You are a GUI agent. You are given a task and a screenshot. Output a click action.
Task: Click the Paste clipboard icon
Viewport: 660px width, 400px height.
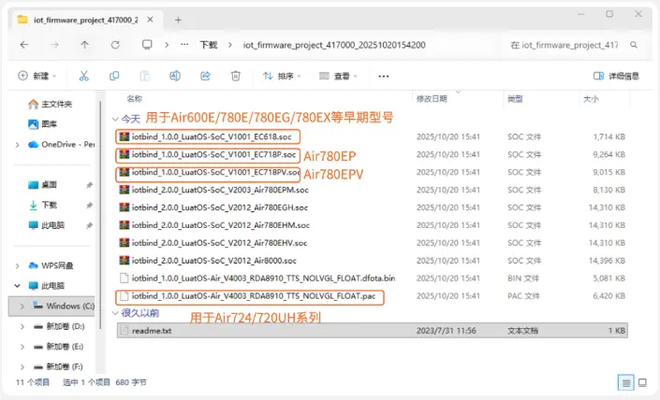click(144, 76)
